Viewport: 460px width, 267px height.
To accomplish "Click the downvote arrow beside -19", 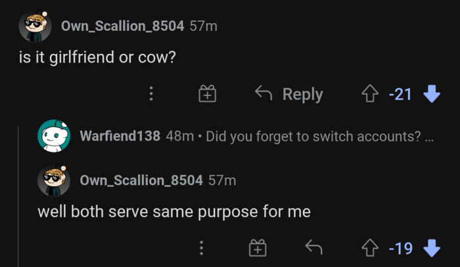I will (x=432, y=248).
